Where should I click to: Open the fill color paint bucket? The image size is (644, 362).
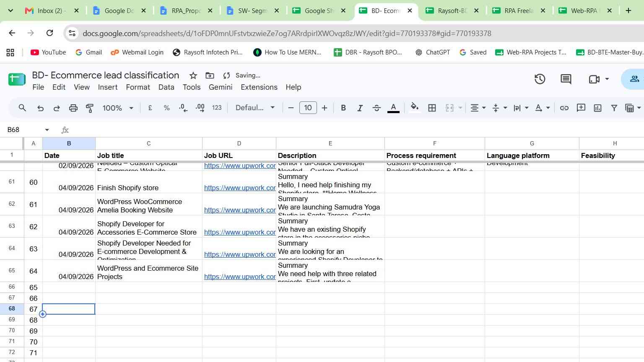pos(414,108)
